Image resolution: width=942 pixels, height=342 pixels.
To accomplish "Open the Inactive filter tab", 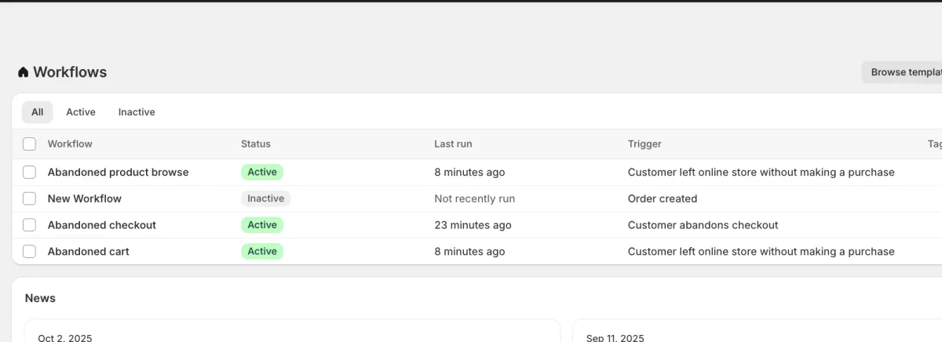I will [x=137, y=112].
